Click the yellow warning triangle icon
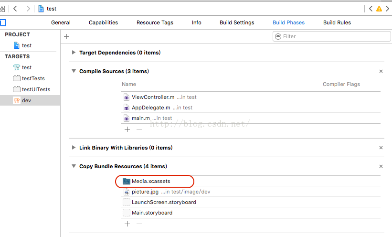 tap(379, 9)
